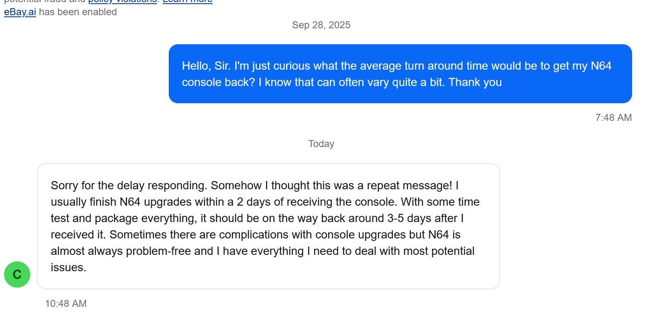
Task: Open the cut-off Learn more link
Action: [x=188, y=1]
